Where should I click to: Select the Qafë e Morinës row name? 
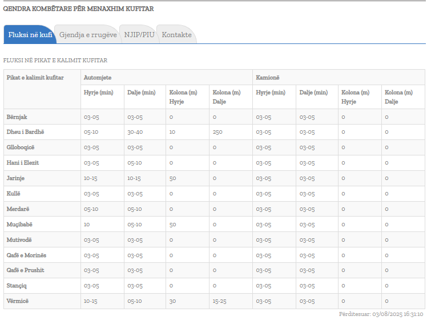pyautogui.click(x=26, y=255)
